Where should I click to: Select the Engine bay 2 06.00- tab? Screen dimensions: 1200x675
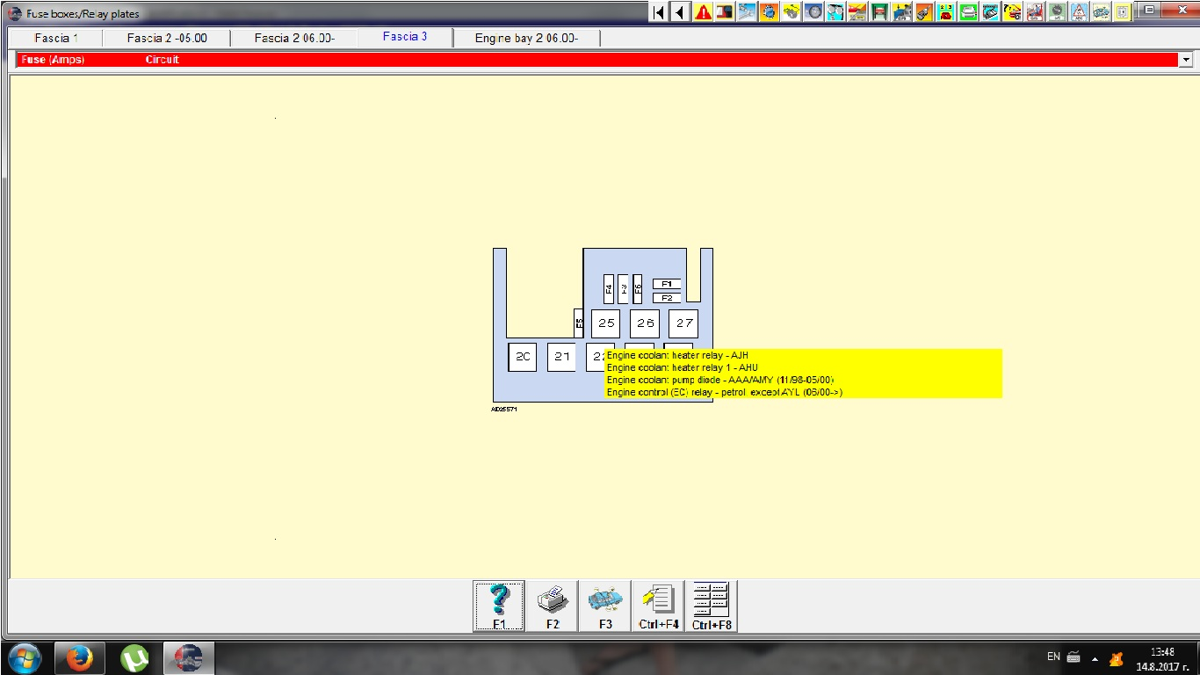[526, 38]
